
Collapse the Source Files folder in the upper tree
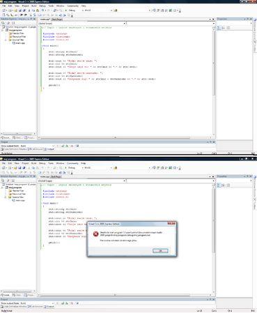click(6, 40)
